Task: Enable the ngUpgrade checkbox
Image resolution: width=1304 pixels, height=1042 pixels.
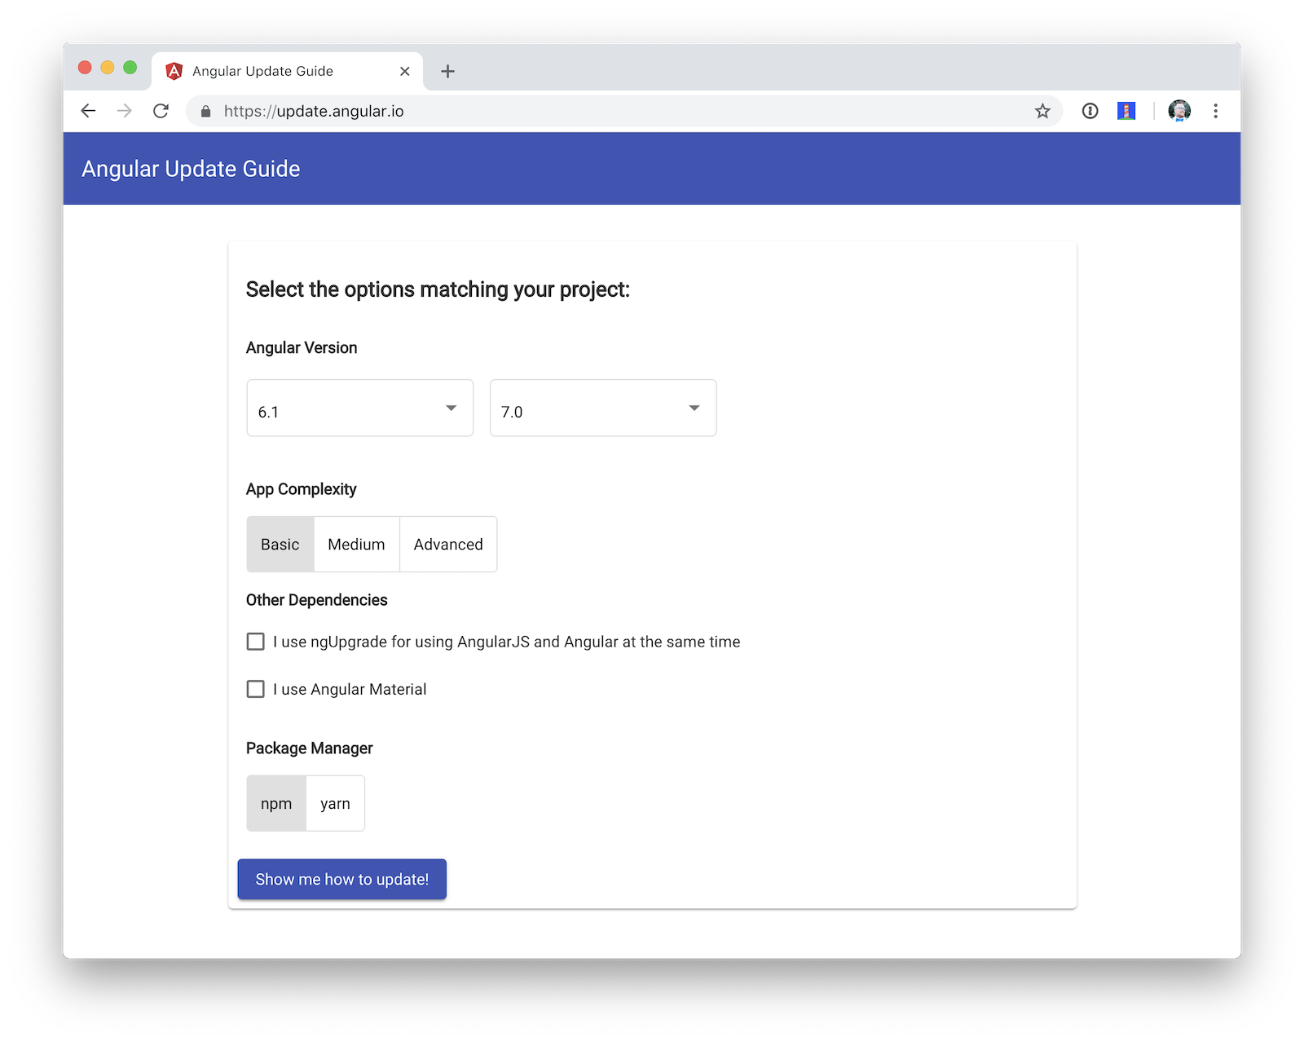Action: point(256,642)
